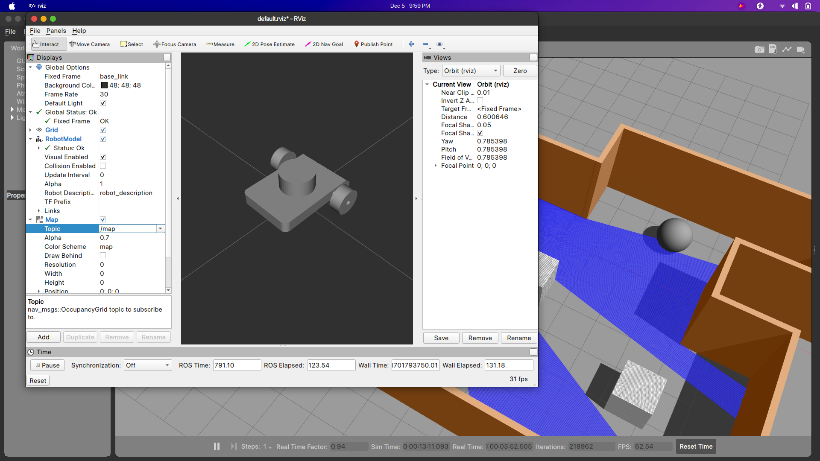
Task: Uncheck the Grid display checkbox
Action: click(x=103, y=130)
